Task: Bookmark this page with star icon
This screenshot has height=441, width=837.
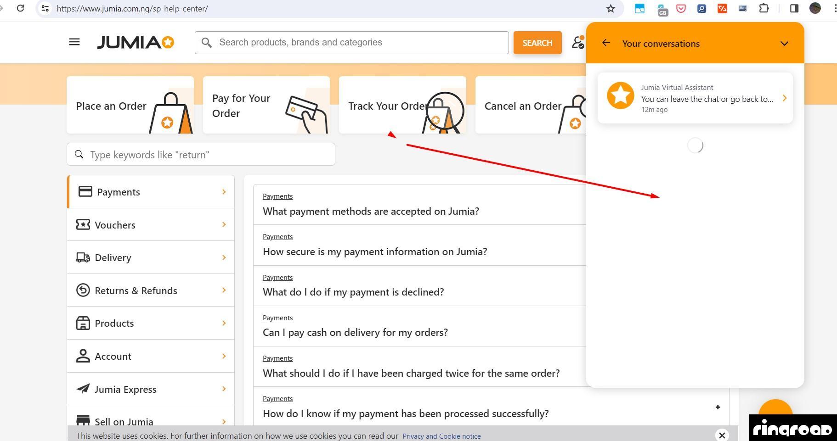Action: (611, 9)
